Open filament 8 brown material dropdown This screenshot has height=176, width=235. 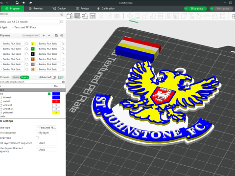pyautogui.click(x=48, y=59)
